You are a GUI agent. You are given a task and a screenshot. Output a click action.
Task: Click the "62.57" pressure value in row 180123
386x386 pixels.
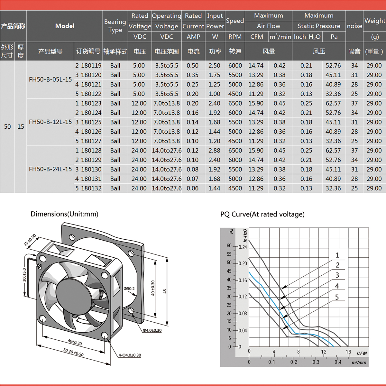(x=333, y=103)
